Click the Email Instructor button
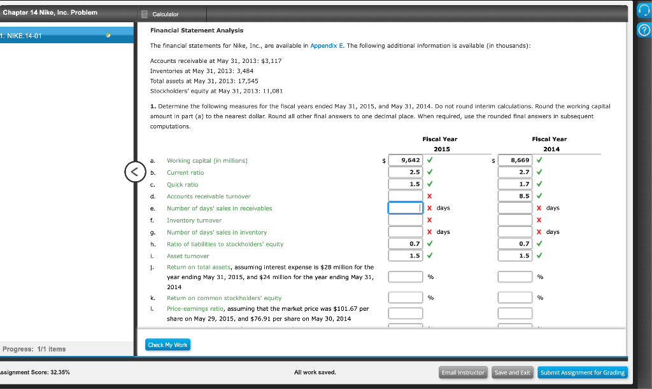652x389 pixels. tap(463, 372)
